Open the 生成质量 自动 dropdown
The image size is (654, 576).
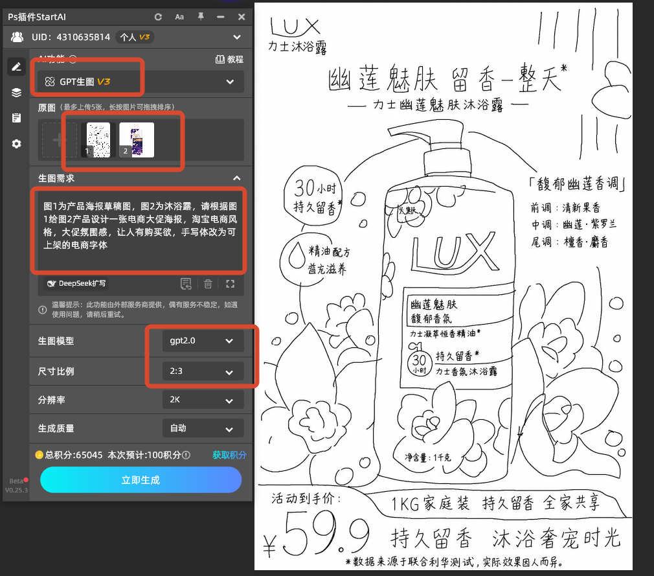203,429
